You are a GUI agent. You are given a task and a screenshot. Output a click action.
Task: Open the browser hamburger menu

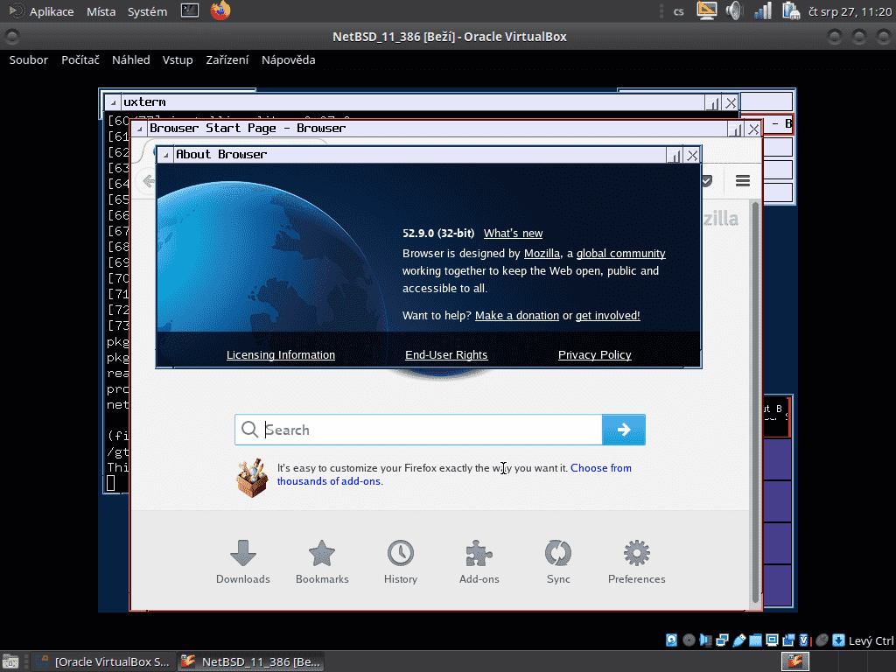pyautogui.click(x=742, y=181)
